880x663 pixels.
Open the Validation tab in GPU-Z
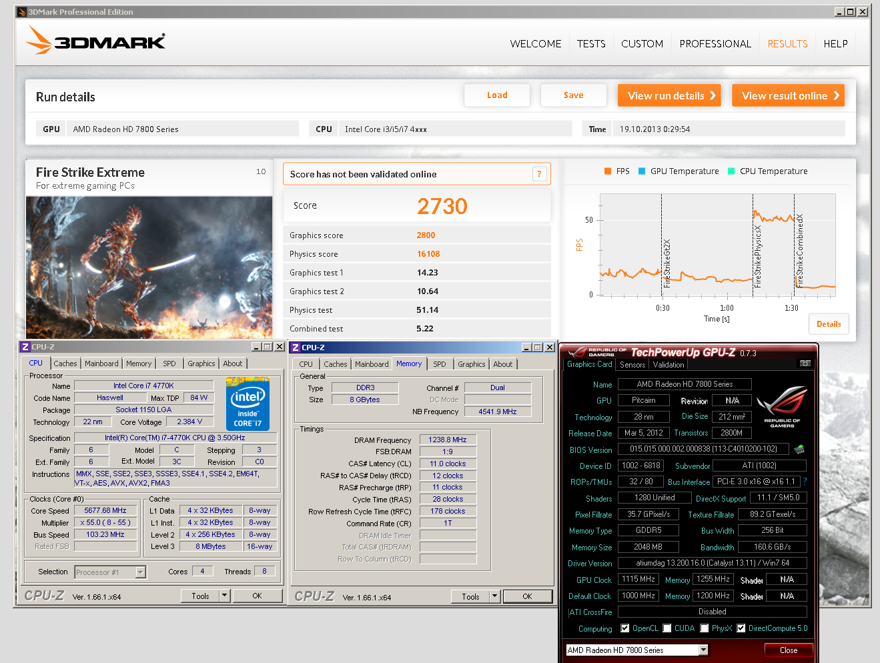tap(669, 365)
